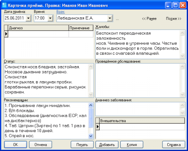Click the Отмена button
188x151 pixels.
coord(41,145)
